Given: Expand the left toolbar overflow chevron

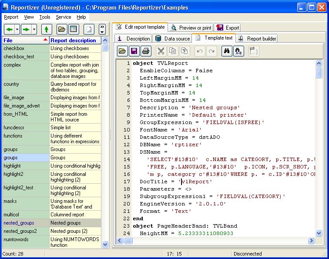Looking at the screenshot, I should click(x=102, y=30).
